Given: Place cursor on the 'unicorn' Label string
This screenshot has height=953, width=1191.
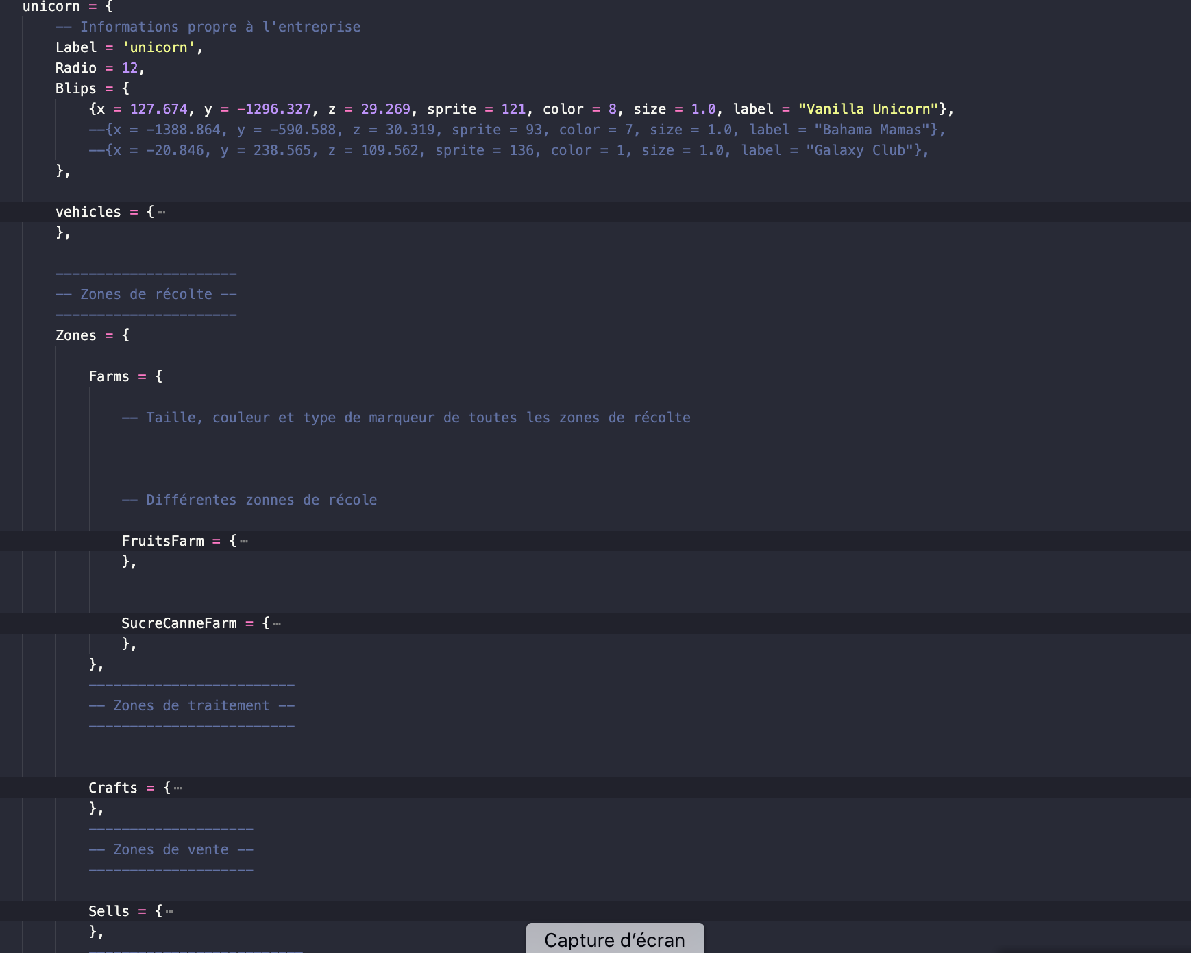Looking at the screenshot, I should pyautogui.click(x=158, y=47).
